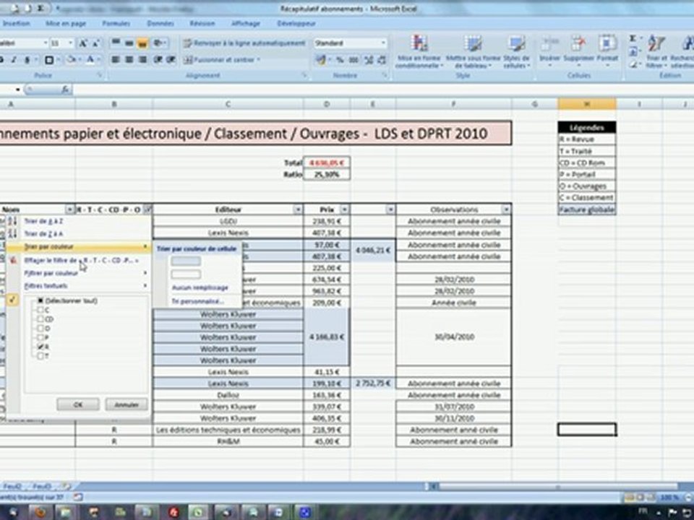The height and width of the screenshot is (520, 694).
Task: Click Effacer le filtre icon in menu
Action: point(13,261)
